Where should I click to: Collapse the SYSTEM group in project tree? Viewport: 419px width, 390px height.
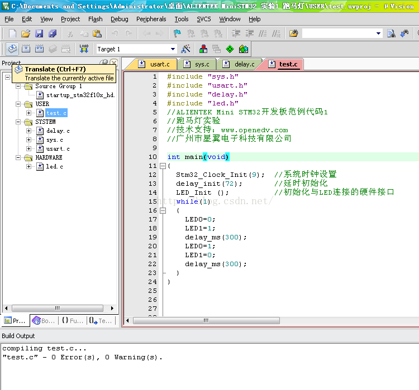click(18, 122)
